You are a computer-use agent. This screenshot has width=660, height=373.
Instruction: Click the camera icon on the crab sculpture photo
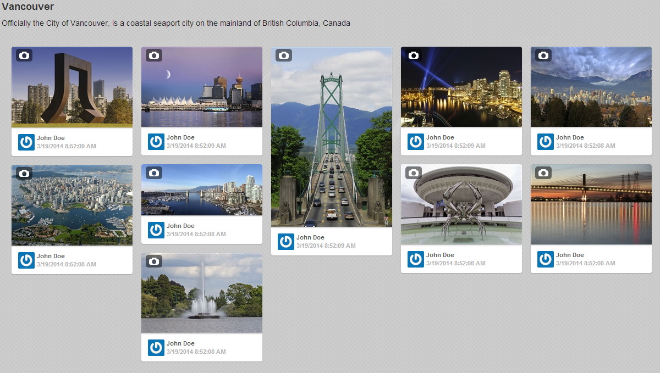click(414, 172)
